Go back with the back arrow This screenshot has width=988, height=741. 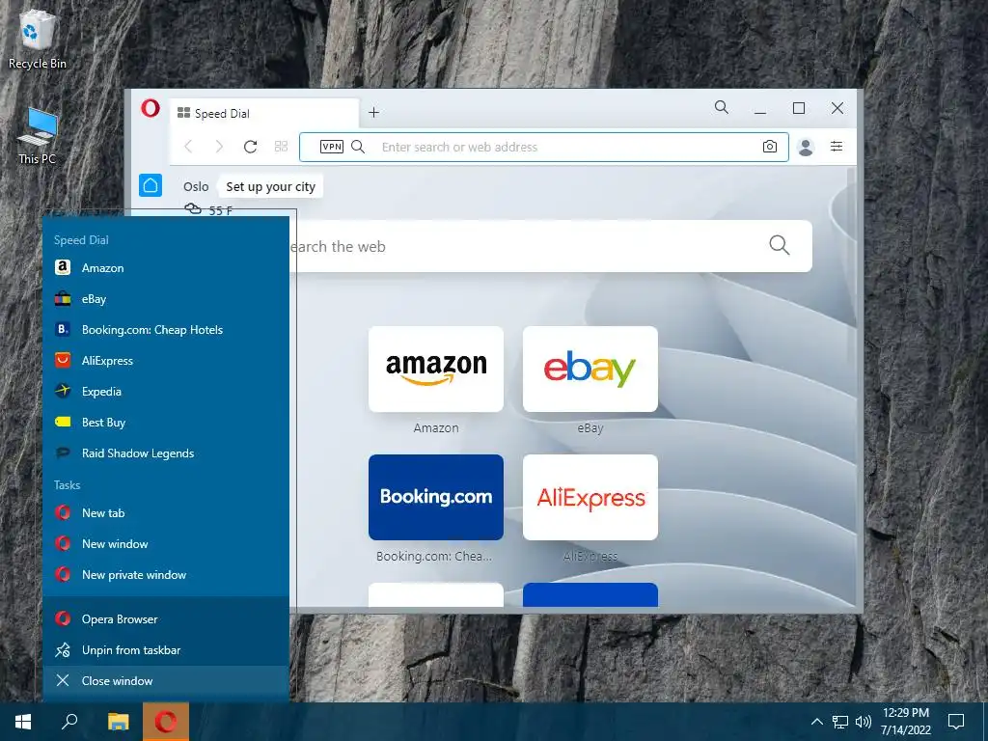click(188, 147)
